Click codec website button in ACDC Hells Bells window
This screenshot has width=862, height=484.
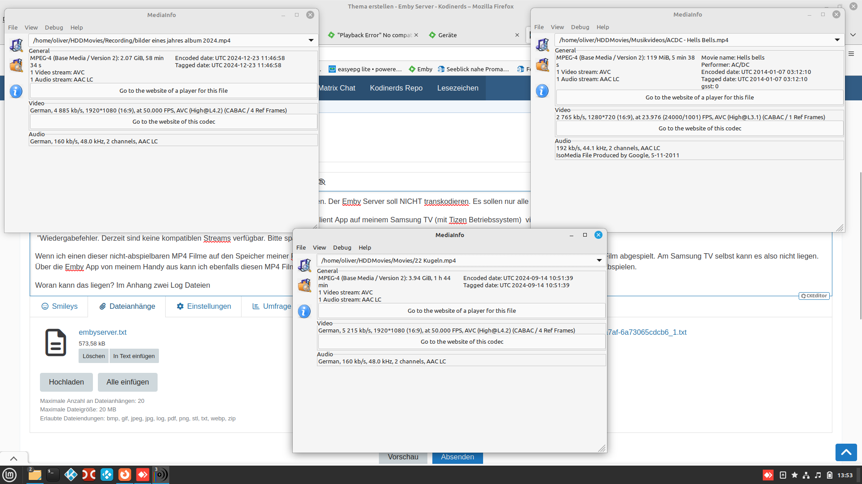[x=699, y=129]
